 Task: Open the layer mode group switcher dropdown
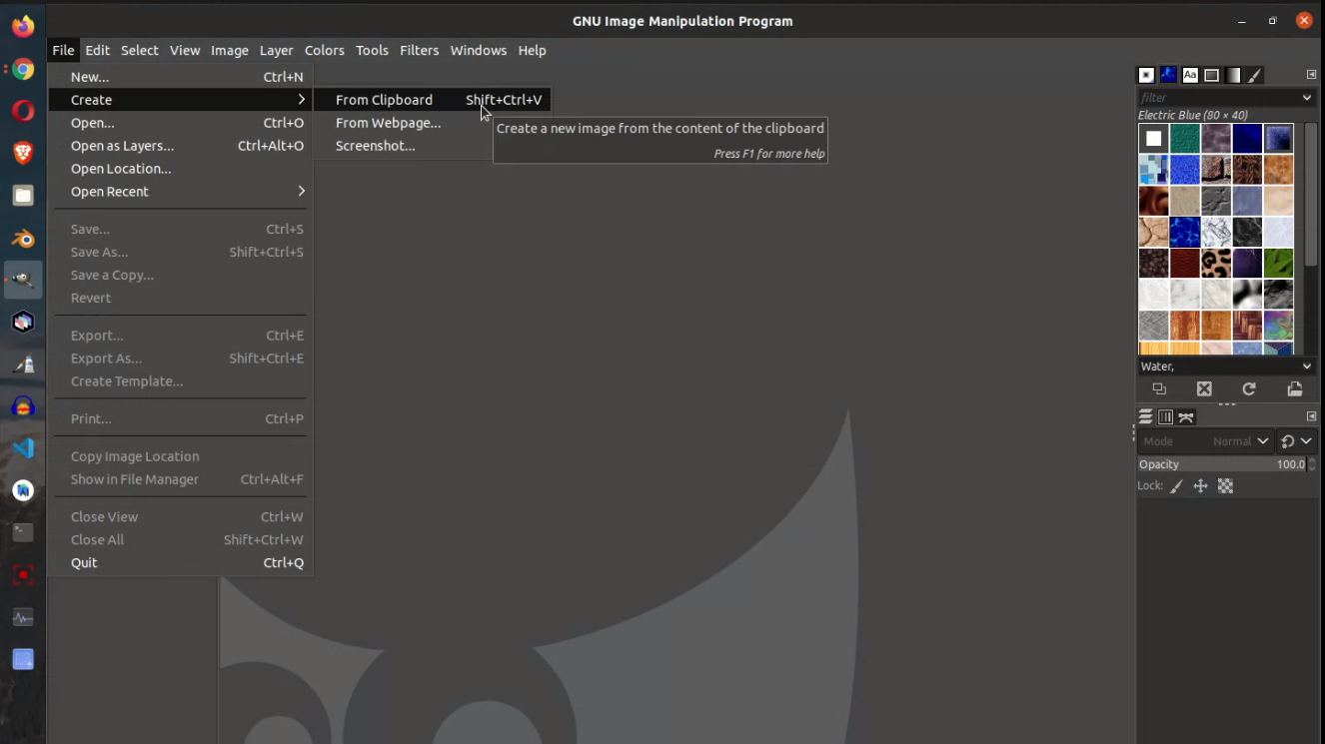coord(1297,441)
